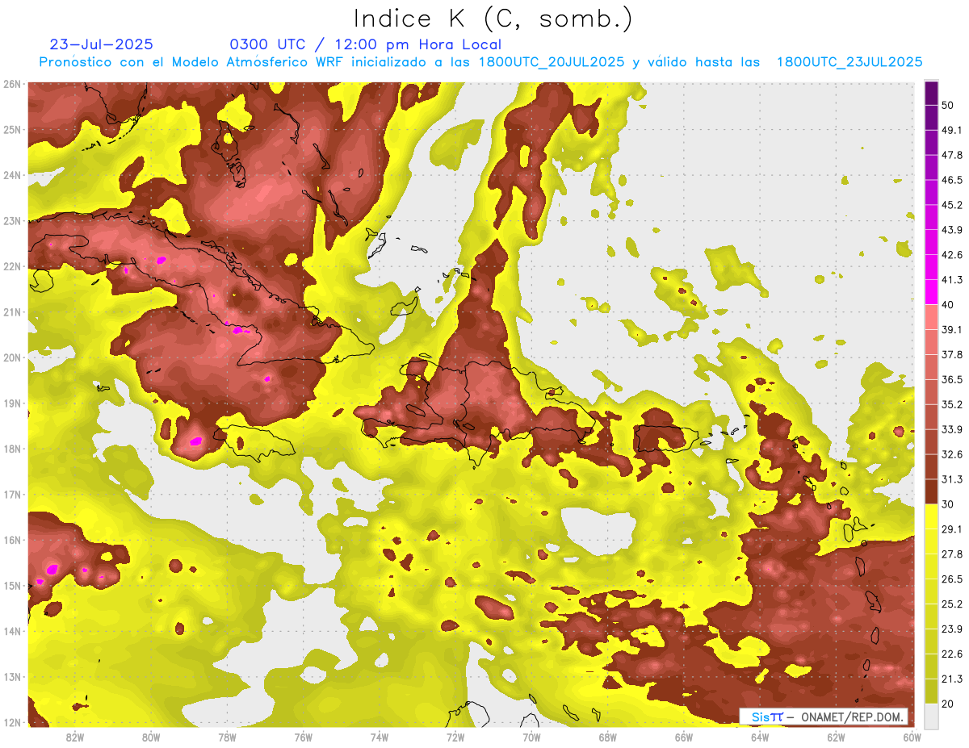Screen dimensions: 969x748
Task: Click the "66W" longitude label
Action: [684, 738]
